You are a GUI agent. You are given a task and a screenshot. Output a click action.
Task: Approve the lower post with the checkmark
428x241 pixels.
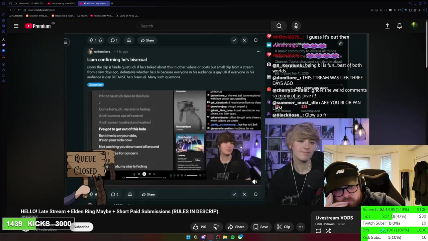[234, 194]
